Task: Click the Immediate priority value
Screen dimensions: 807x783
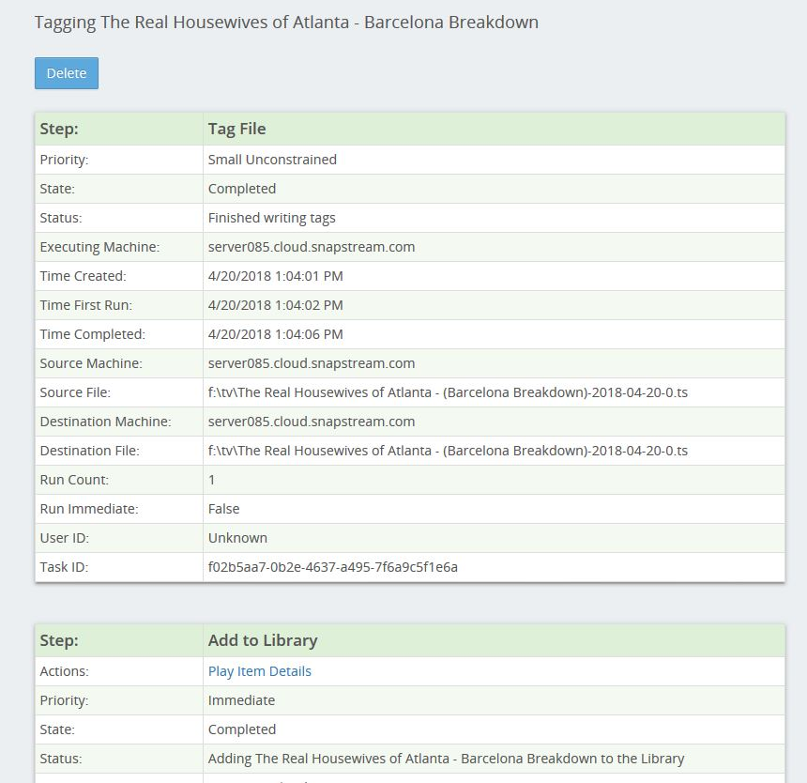Action: pyautogui.click(x=241, y=700)
